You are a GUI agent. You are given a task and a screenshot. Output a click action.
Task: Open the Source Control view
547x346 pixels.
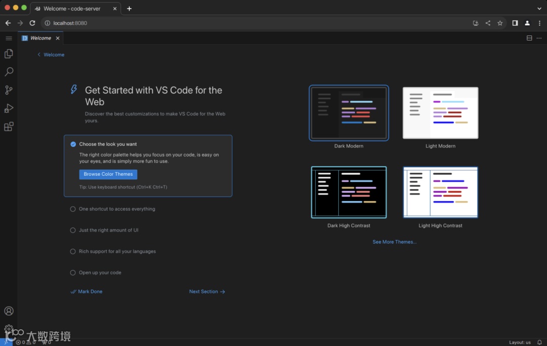pos(9,90)
